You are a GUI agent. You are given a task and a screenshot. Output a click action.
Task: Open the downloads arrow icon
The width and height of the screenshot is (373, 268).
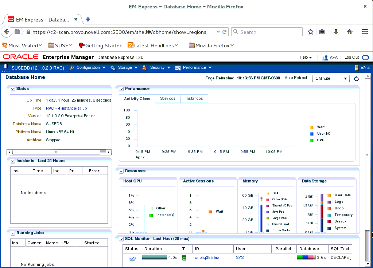click(x=336, y=32)
